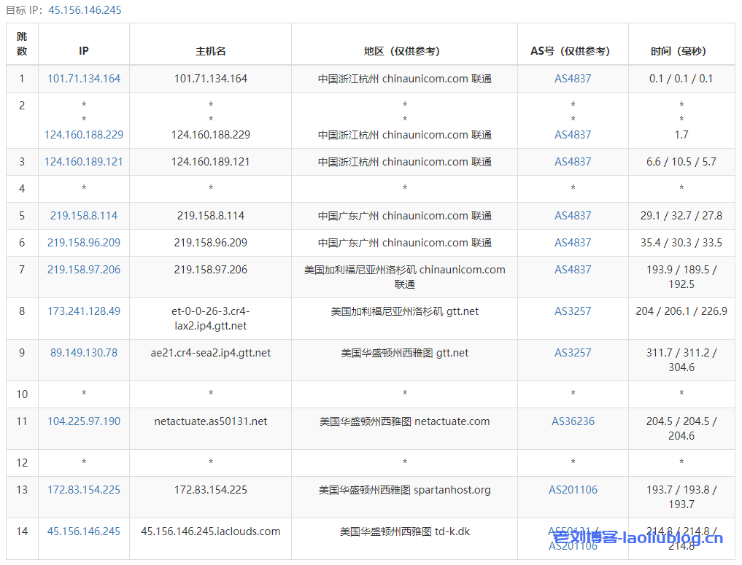
Task: Click IP link 124.160.189.121 on hop 3
Action: click(x=83, y=161)
